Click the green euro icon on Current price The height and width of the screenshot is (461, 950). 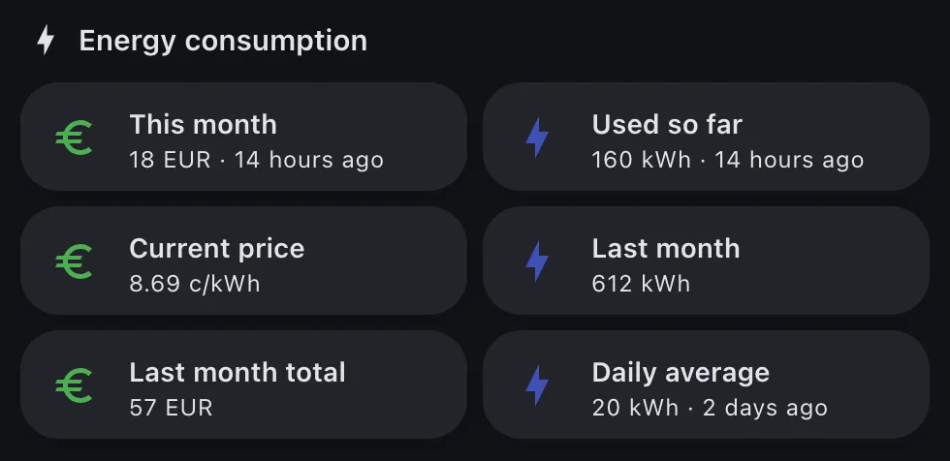pyautogui.click(x=74, y=261)
